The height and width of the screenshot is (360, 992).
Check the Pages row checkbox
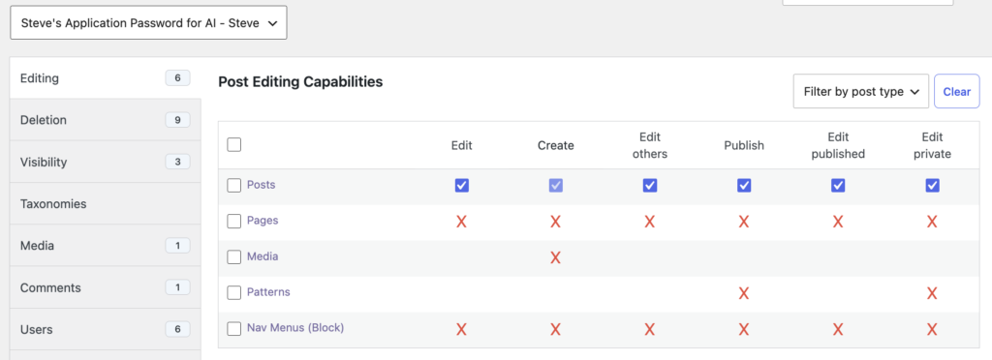(234, 221)
